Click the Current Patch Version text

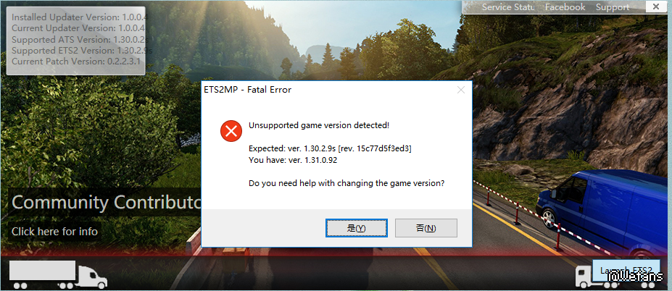pyautogui.click(x=76, y=62)
